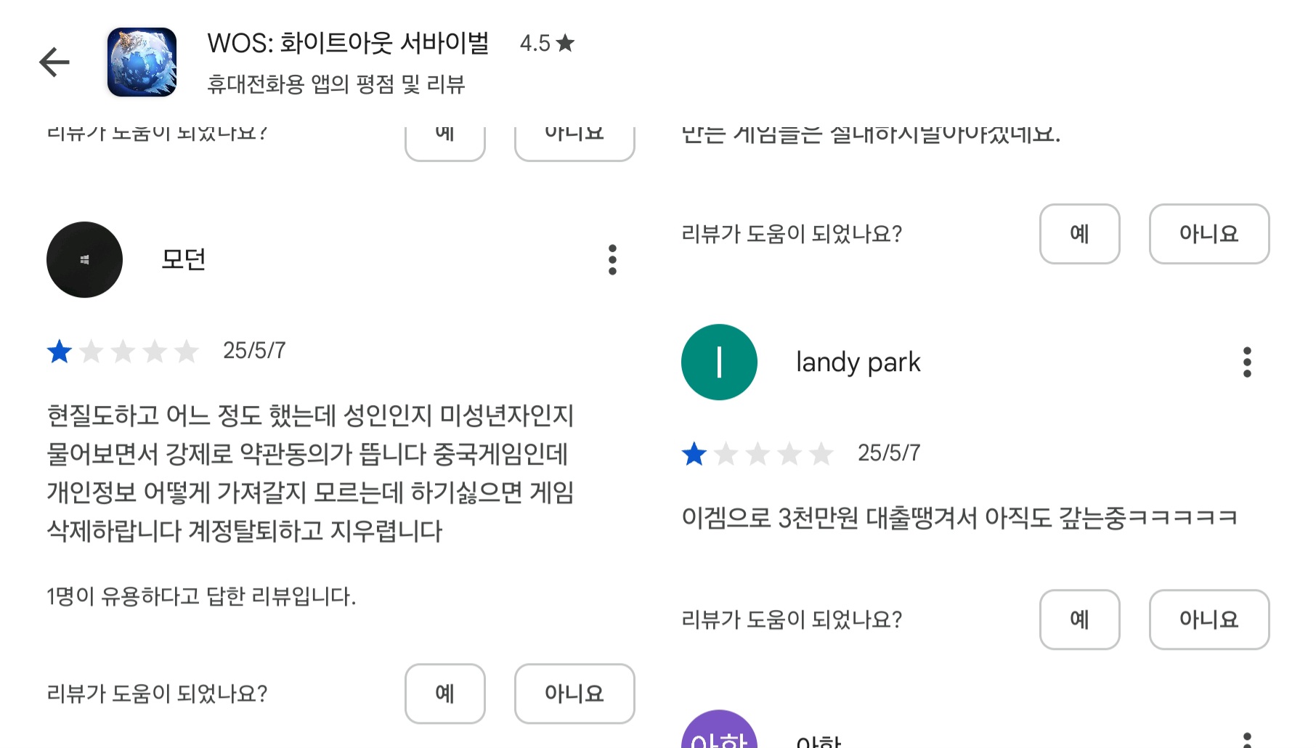Tap the WOS app icon thumbnail
The image size is (1316, 748).
pos(142,62)
